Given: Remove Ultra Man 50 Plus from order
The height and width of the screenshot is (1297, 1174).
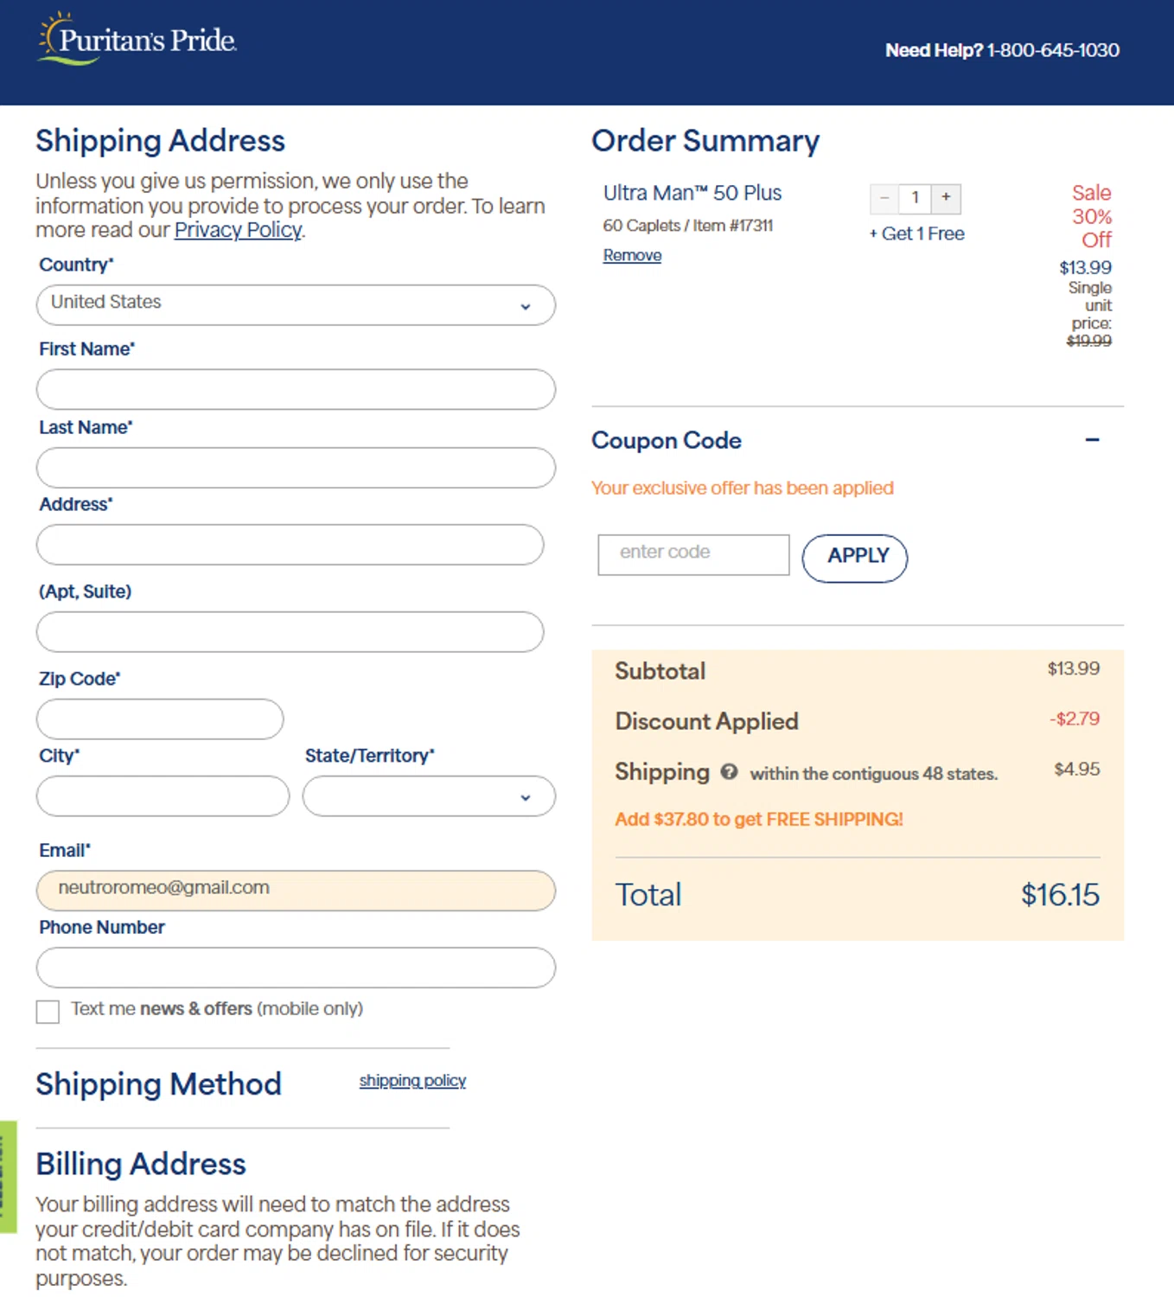Looking at the screenshot, I should 632,255.
